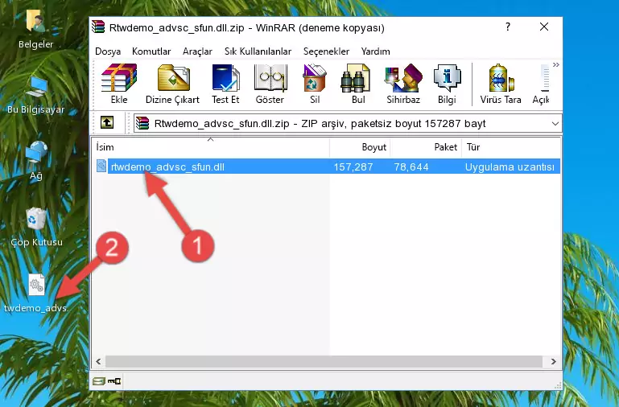Click the 157,287 size cell
Screen dimensions: 619x407
353,166
